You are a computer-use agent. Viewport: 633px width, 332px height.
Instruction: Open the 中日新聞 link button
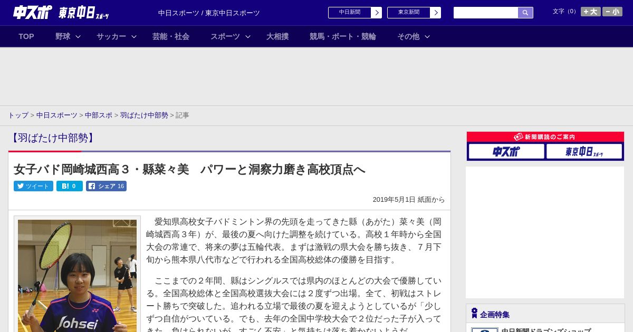[354, 13]
